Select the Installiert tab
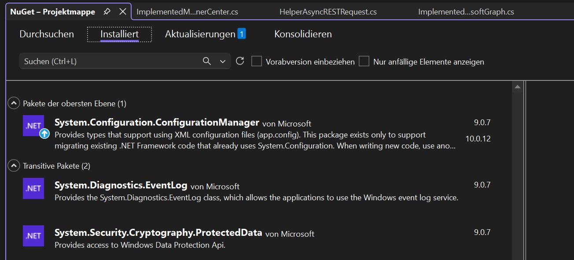Image resolution: width=574 pixels, height=260 pixels. (x=119, y=34)
